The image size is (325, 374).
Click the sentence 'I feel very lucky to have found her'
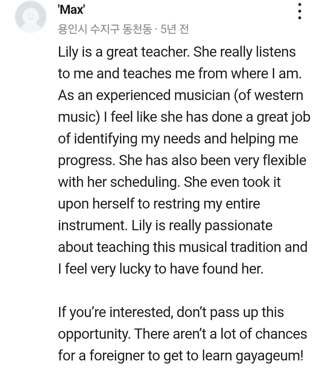click(x=161, y=269)
